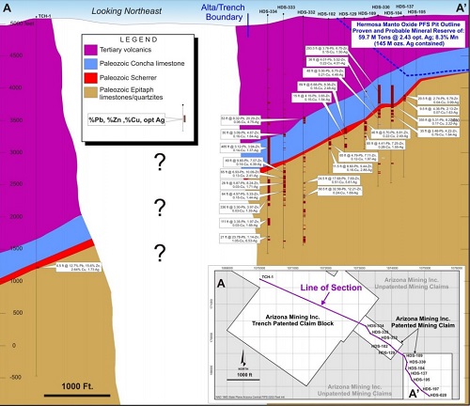Click the HDS-334 drill hole label
This screenshot has height=406, width=470.
pos(268,11)
